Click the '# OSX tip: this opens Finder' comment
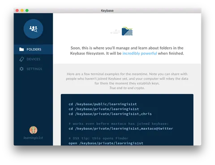Image resolution: width=215 pixels, height=165 pixels. pyautogui.click(x=99, y=138)
